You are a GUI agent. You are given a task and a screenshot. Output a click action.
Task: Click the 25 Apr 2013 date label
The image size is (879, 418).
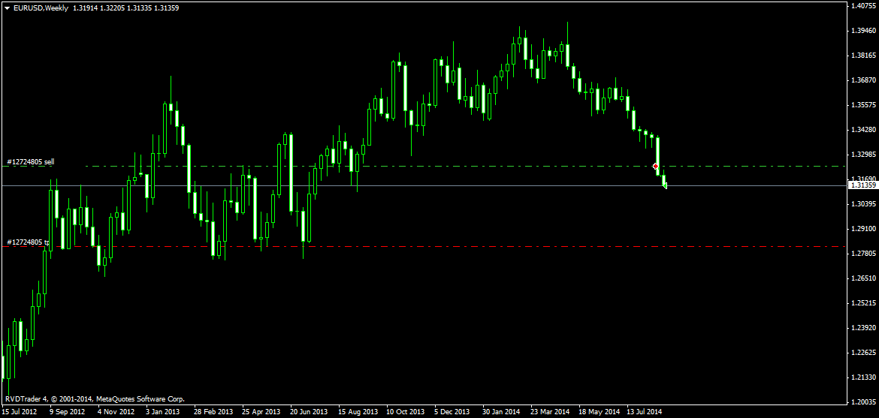261,411
